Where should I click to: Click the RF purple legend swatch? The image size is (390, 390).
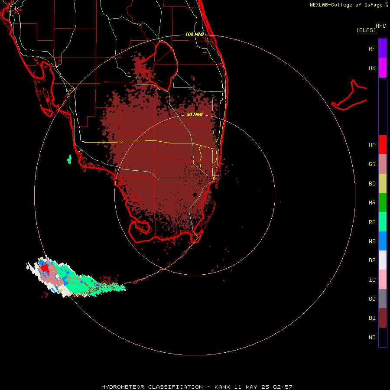click(x=383, y=49)
